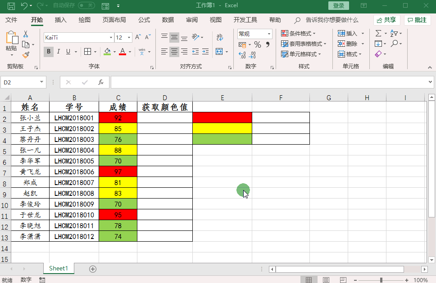Screen dimensions: 436x283
Task: Open the 文件 File tab
Action: (11, 20)
